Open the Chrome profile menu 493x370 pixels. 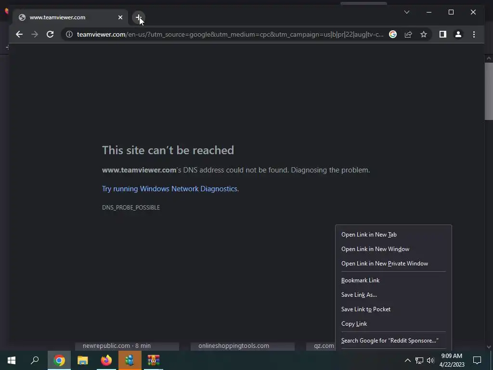pyautogui.click(x=458, y=34)
